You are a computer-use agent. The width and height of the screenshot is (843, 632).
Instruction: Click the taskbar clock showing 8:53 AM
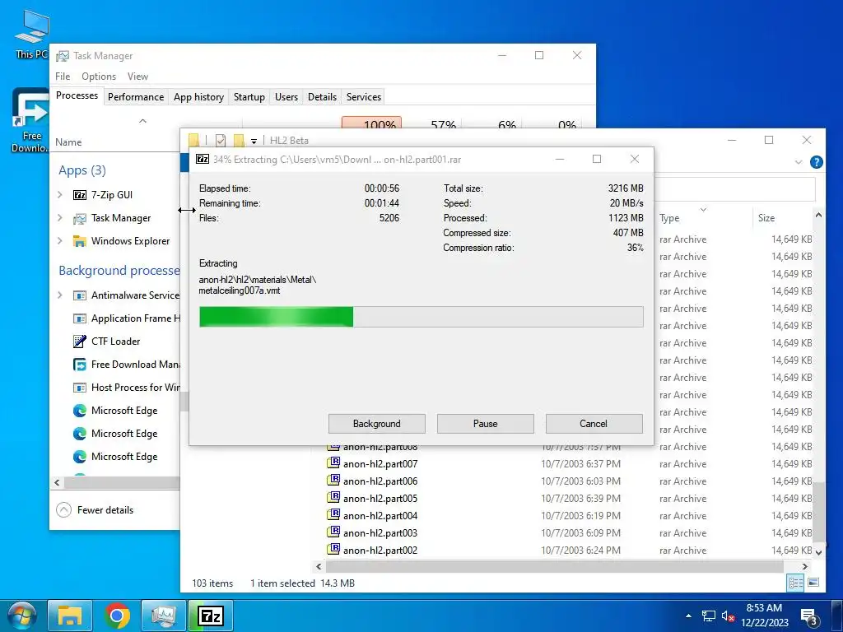[x=764, y=616]
